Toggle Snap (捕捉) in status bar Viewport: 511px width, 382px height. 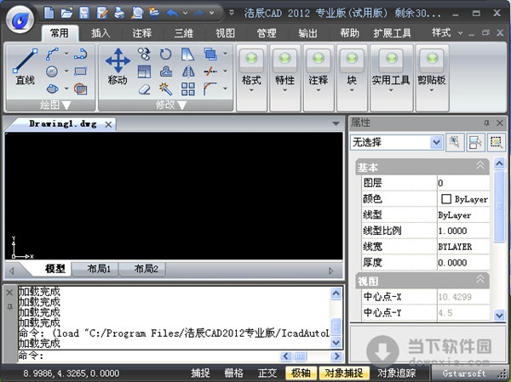click(200, 373)
